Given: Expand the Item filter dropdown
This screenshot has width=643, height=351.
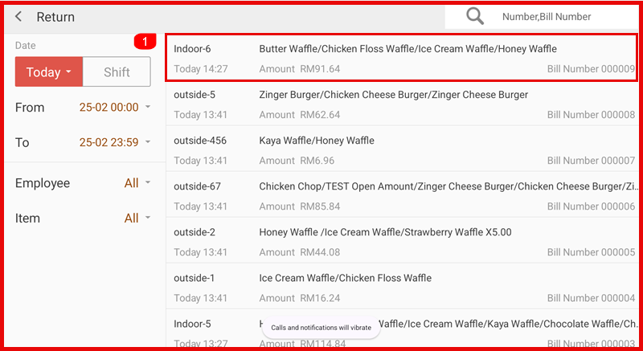Looking at the screenshot, I should pyautogui.click(x=137, y=218).
